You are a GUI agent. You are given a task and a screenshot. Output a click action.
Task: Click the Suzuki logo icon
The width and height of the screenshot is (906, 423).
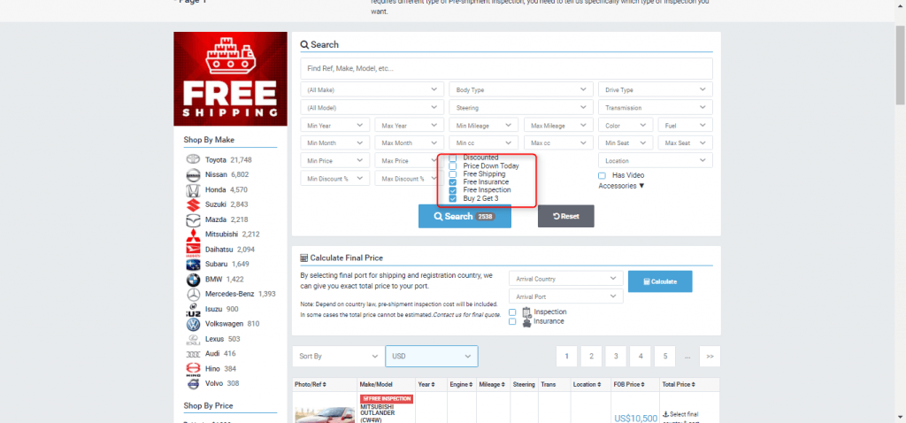pos(192,204)
